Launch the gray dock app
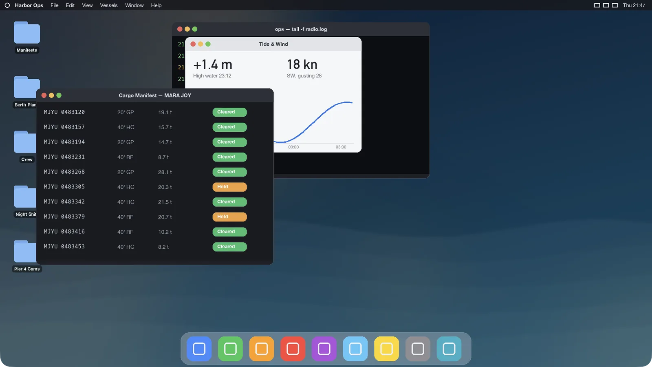 [x=418, y=349]
